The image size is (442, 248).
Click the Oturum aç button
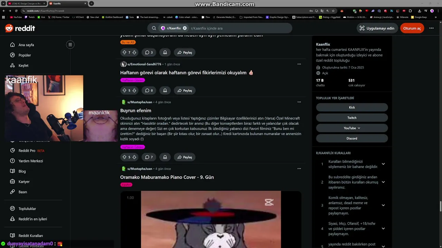pos(412,28)
